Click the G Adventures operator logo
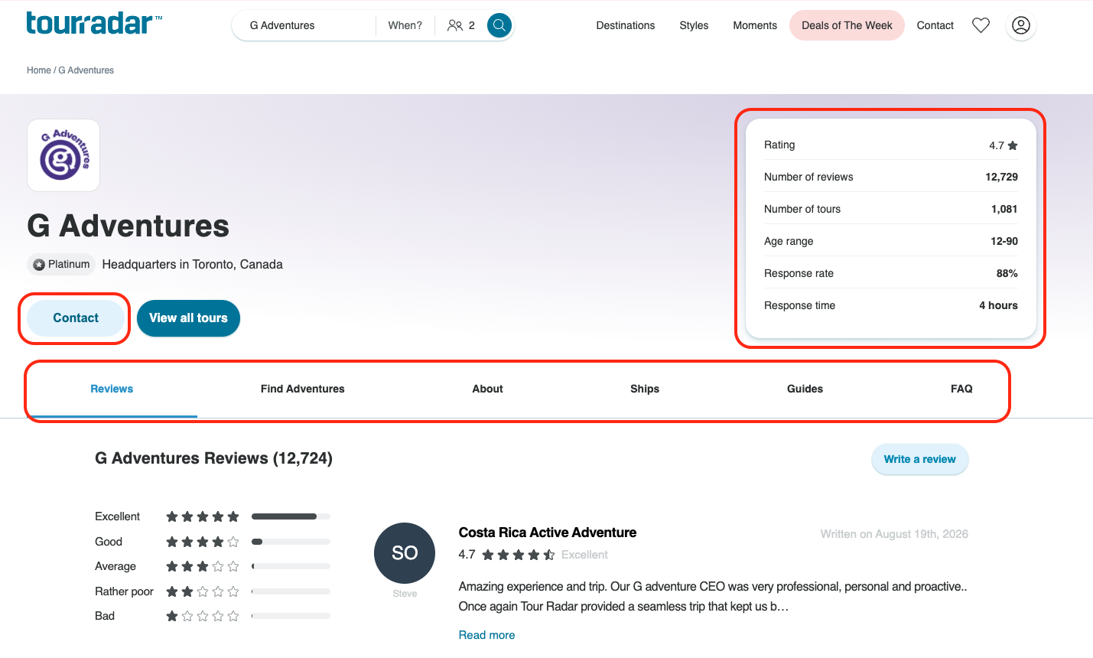This screenshot has height=658, width=1093. tap(63, 155)
